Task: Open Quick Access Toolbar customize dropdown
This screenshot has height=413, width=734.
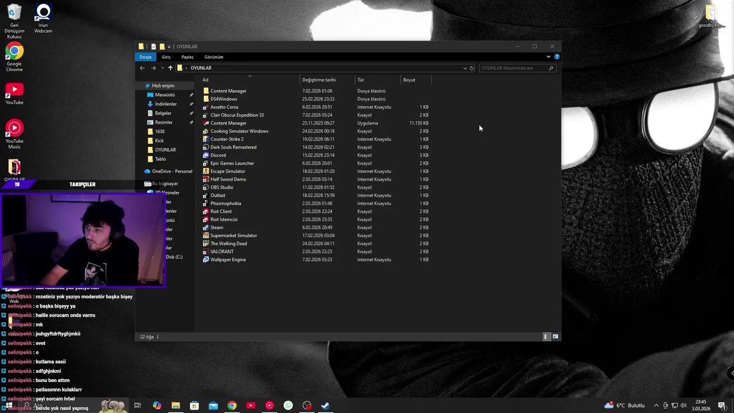Action: click(x=169, y=46)
